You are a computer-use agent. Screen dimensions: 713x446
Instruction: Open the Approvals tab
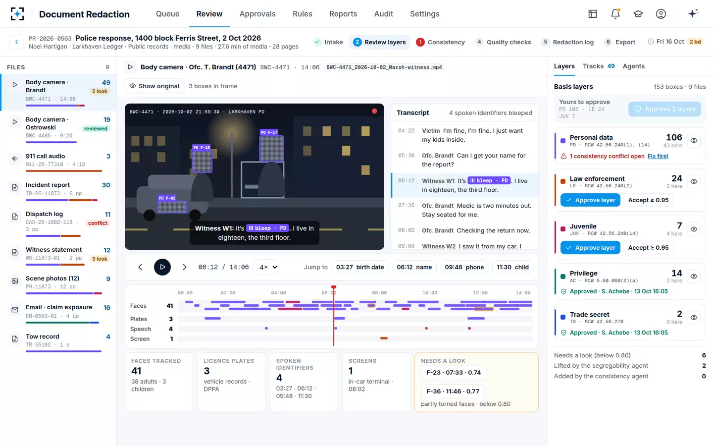tap(257, 14)
